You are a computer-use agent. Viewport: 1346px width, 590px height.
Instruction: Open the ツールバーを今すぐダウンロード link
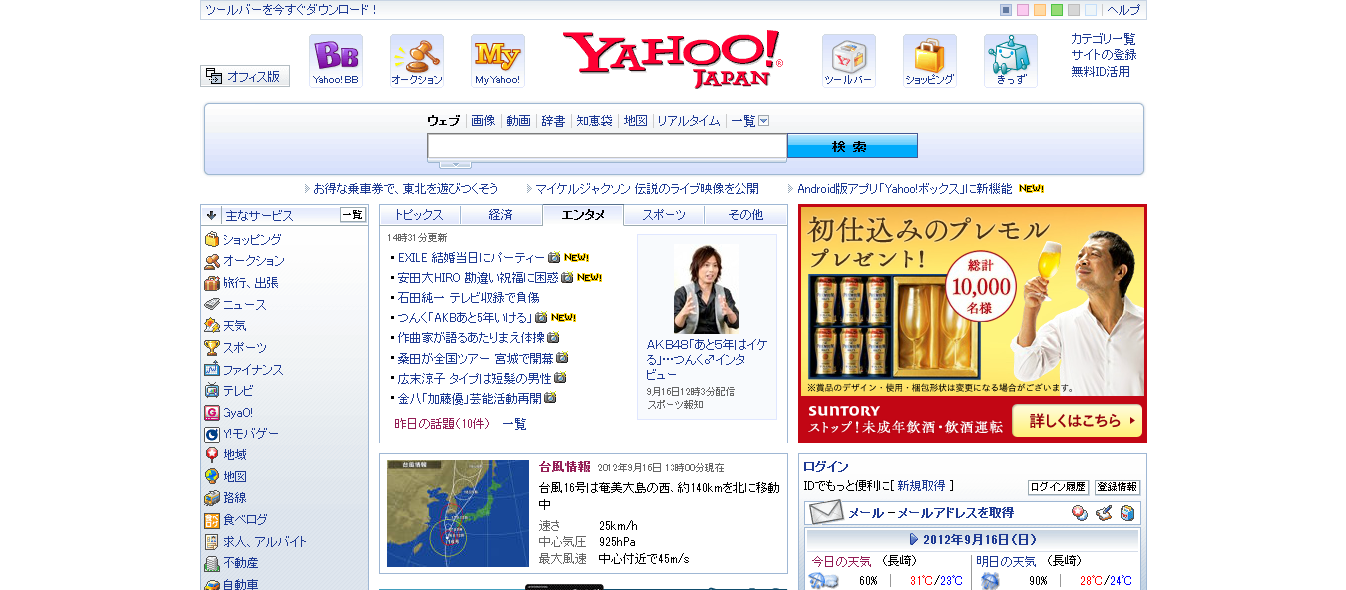pyautogui.click(x=291, y=10)
